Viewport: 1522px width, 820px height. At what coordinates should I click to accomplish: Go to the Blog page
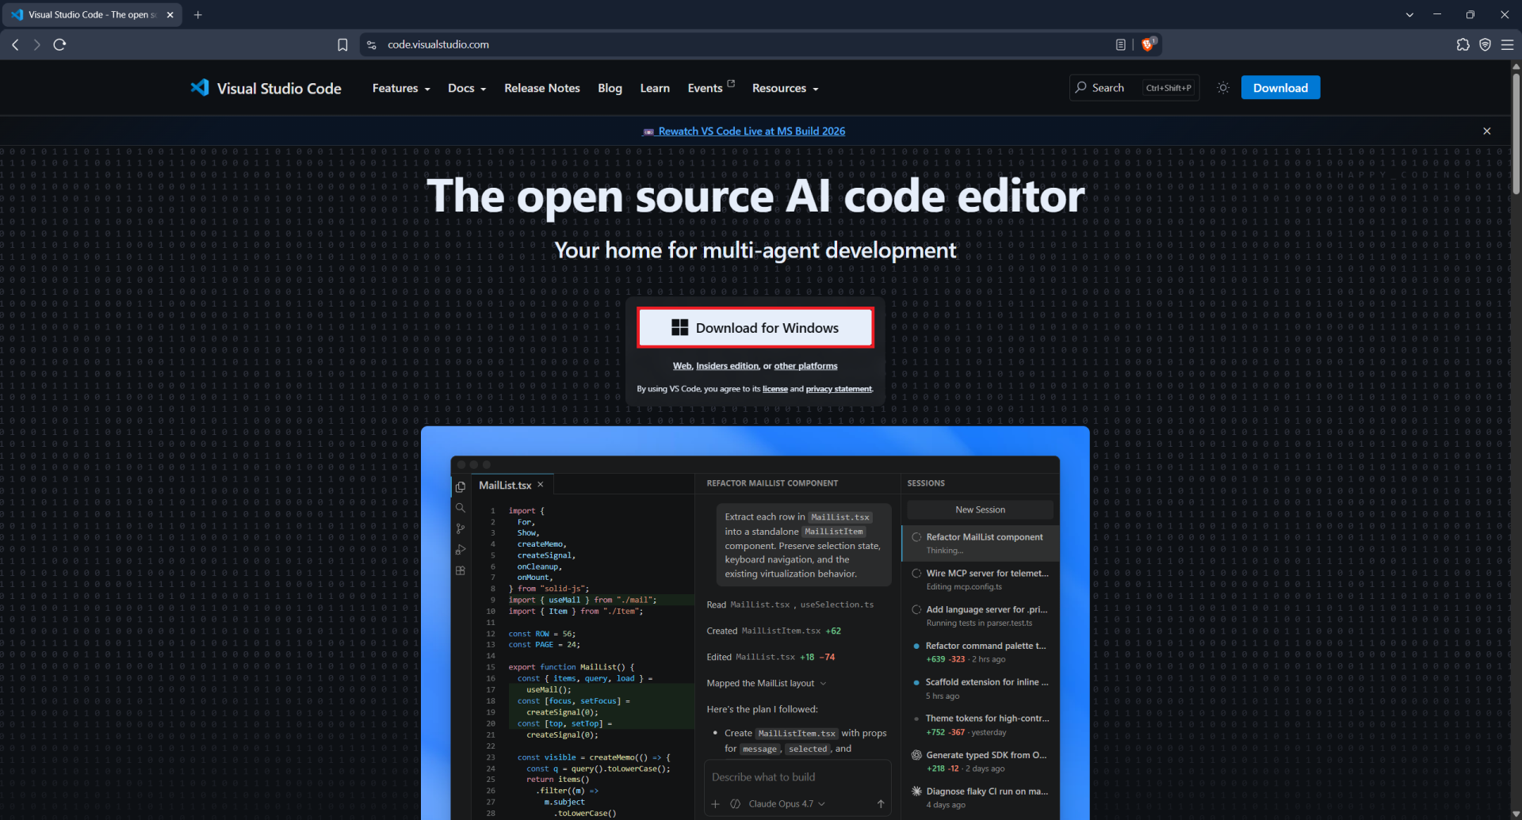pos(610,88)
